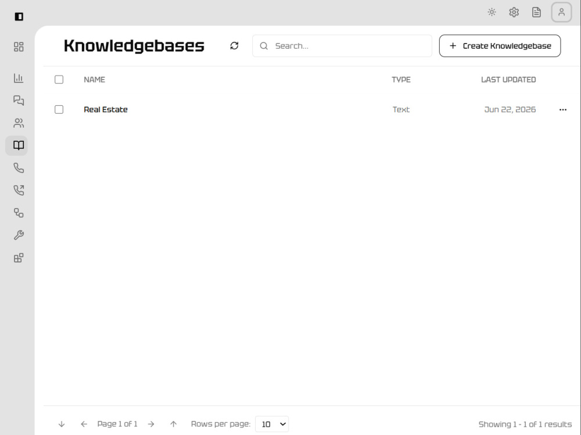Focus the Search input field
This screenshot has height=435, width=581.
tap(342, 46)
